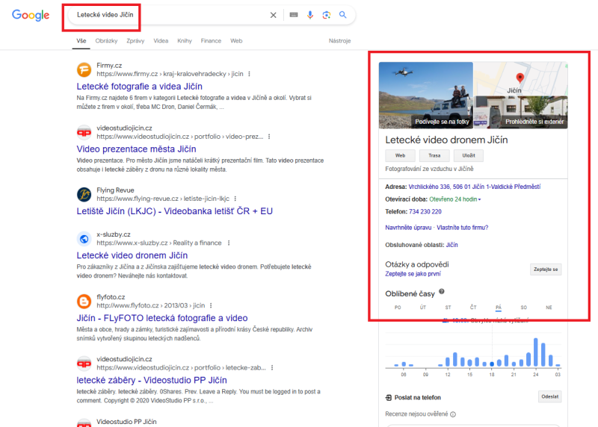Screen dimensions: 598x427
Task: Open the Letecké fotografie a videa Jičín result
Action: (x=140, y=87)
